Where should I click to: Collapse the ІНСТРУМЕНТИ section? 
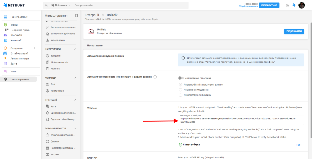pos(75,49)
